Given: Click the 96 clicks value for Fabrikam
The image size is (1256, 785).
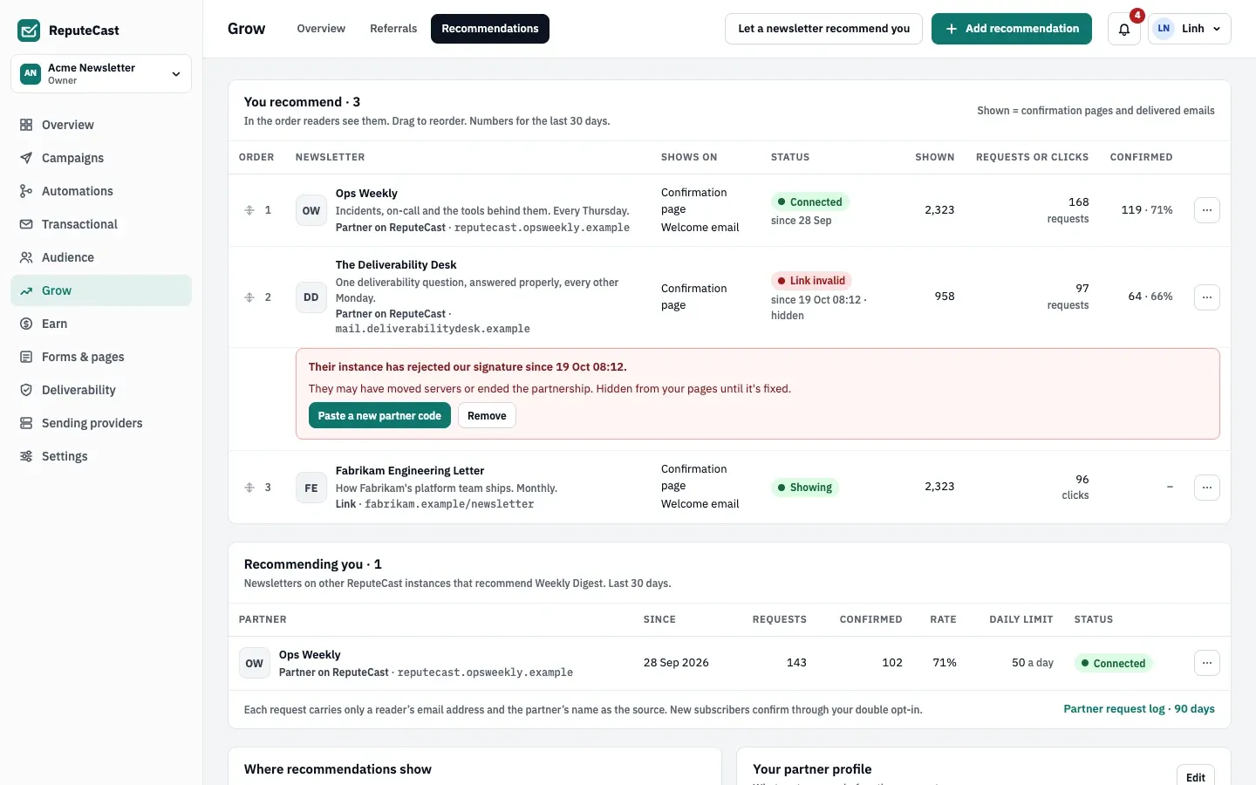Looking at the screenshot, I should pos(1075,487).
